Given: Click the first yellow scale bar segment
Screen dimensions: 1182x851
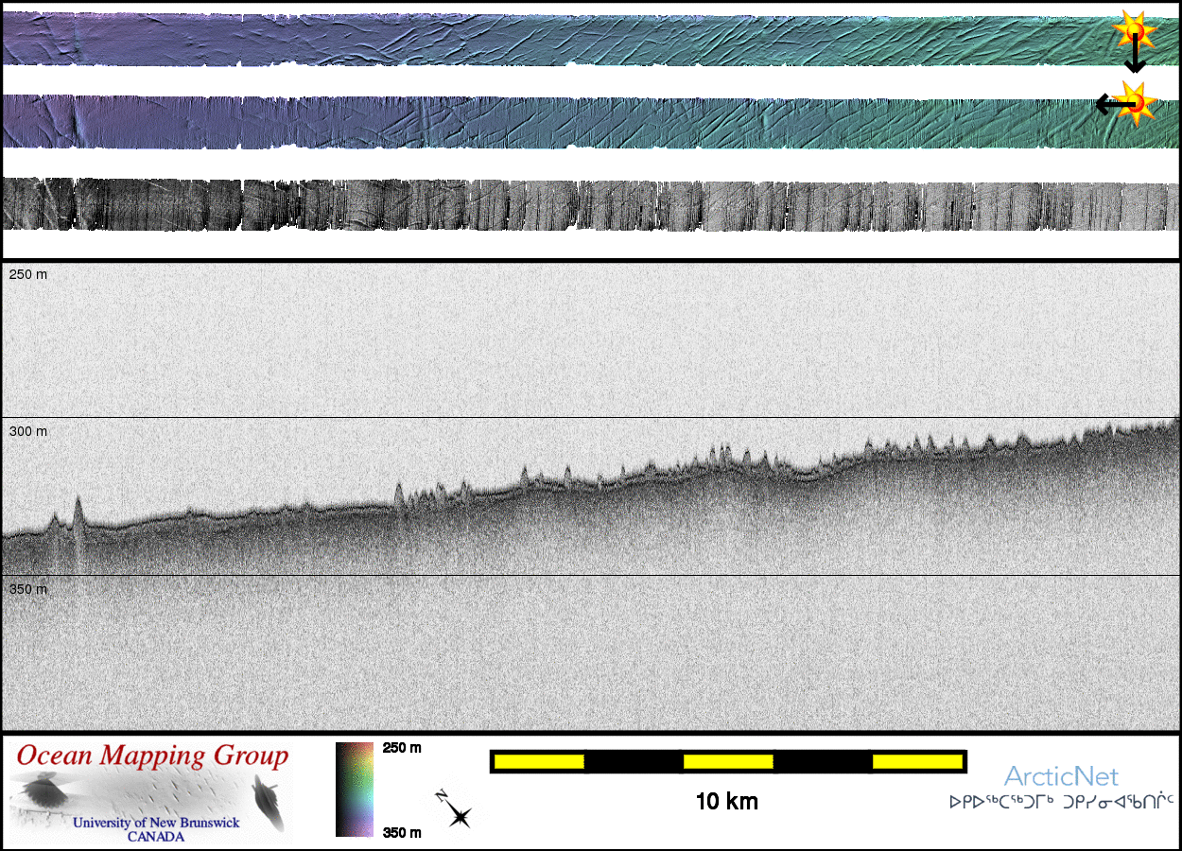Looking at the screenshot, I should [x=539, y=761].
